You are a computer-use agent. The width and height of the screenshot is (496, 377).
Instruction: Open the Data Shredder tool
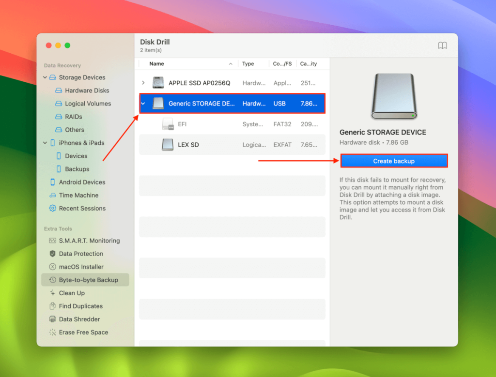click(x=77, y=319)
